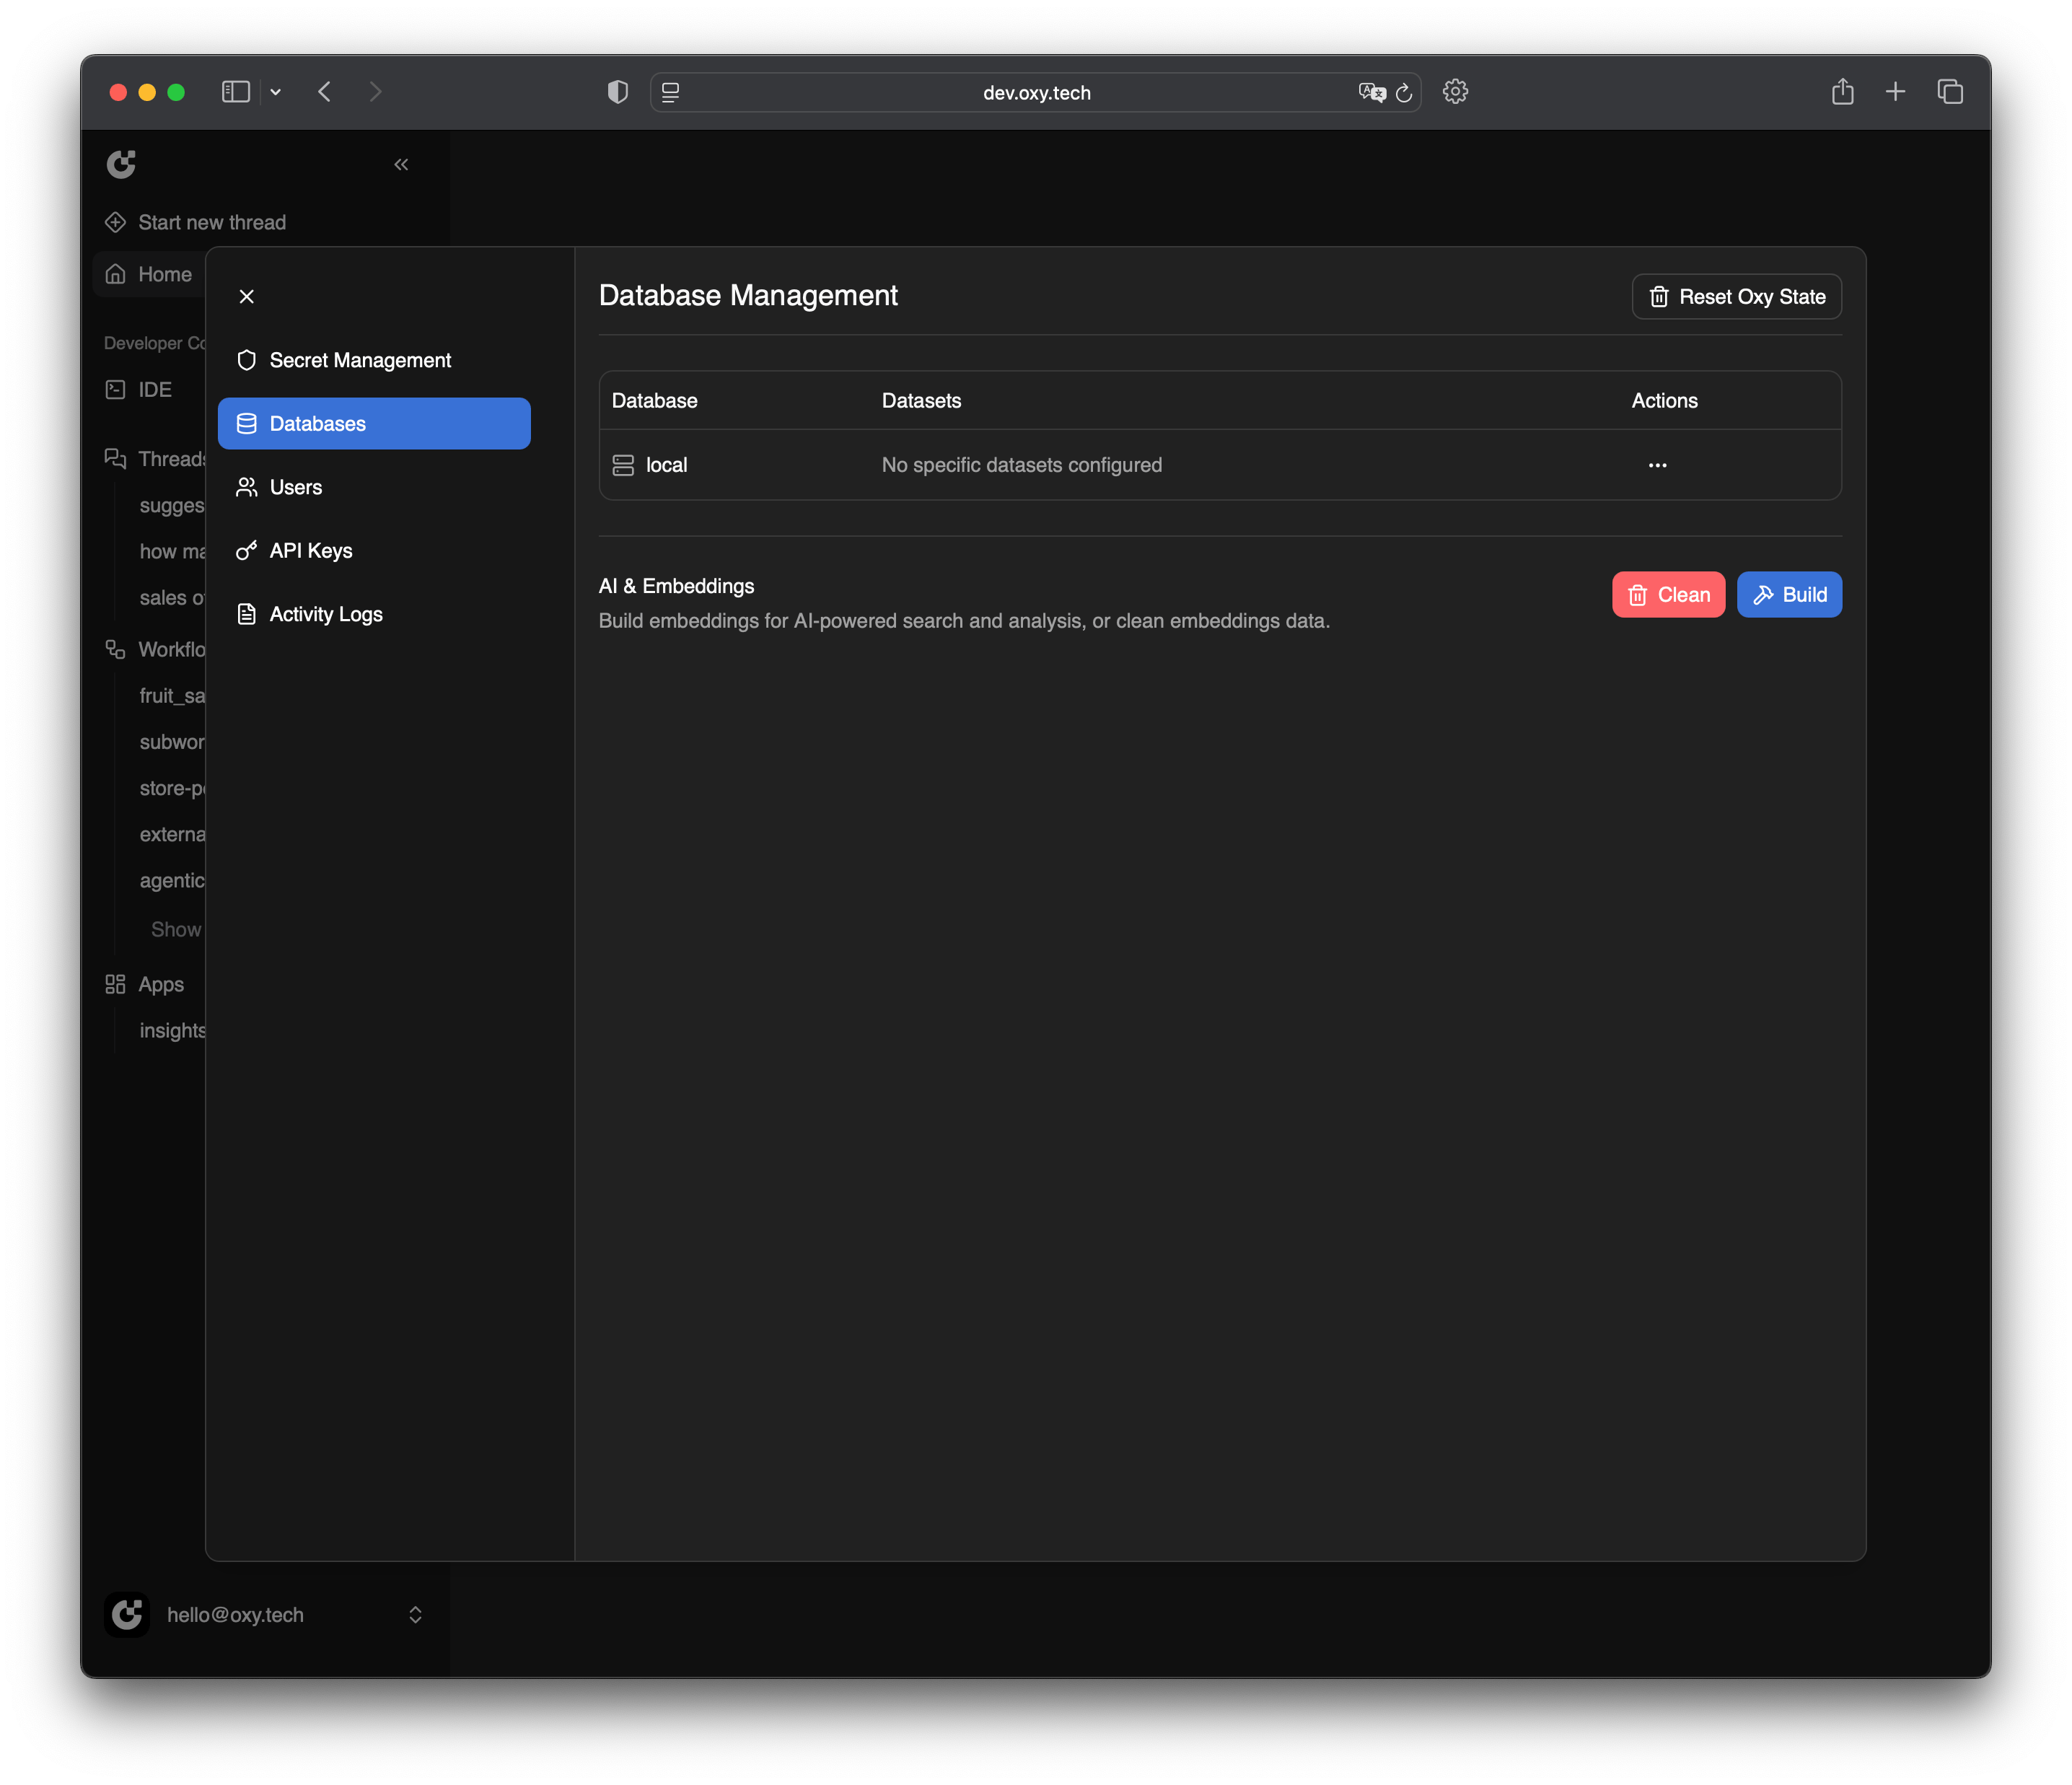Viewport: 2072px width, 1785px height.
Task: Close the settings dialog with X icon
Action: click(x=247, y=296)
